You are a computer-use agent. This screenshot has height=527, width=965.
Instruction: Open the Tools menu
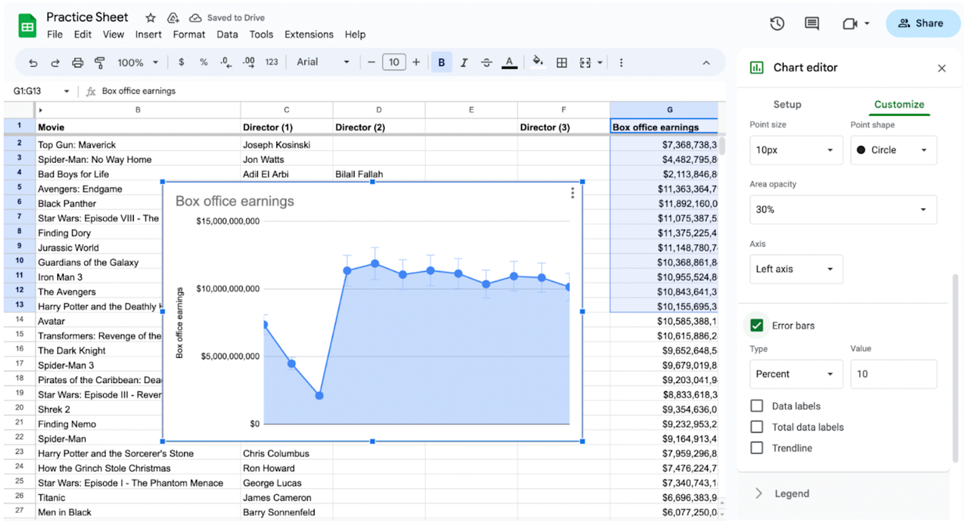[x=261, y=35]
